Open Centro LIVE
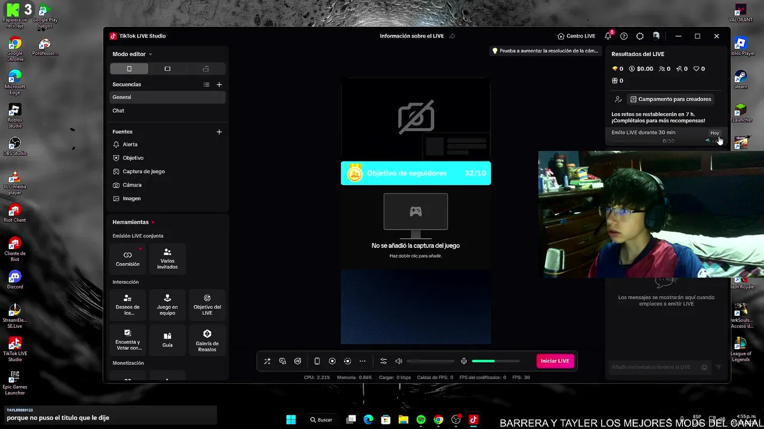 pos(577,36)
